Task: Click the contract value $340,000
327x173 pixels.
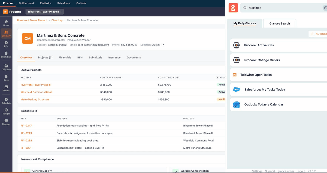Action: click(x=106, y=92)
